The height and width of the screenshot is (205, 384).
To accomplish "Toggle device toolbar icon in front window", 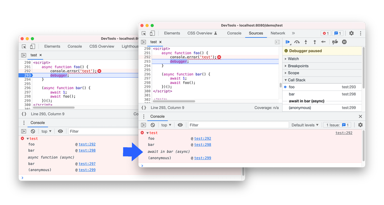I will click(152, 33).
